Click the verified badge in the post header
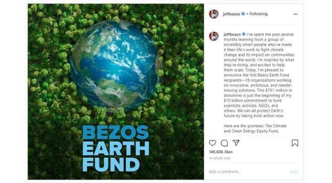332x183 pixels. point(243,14)
